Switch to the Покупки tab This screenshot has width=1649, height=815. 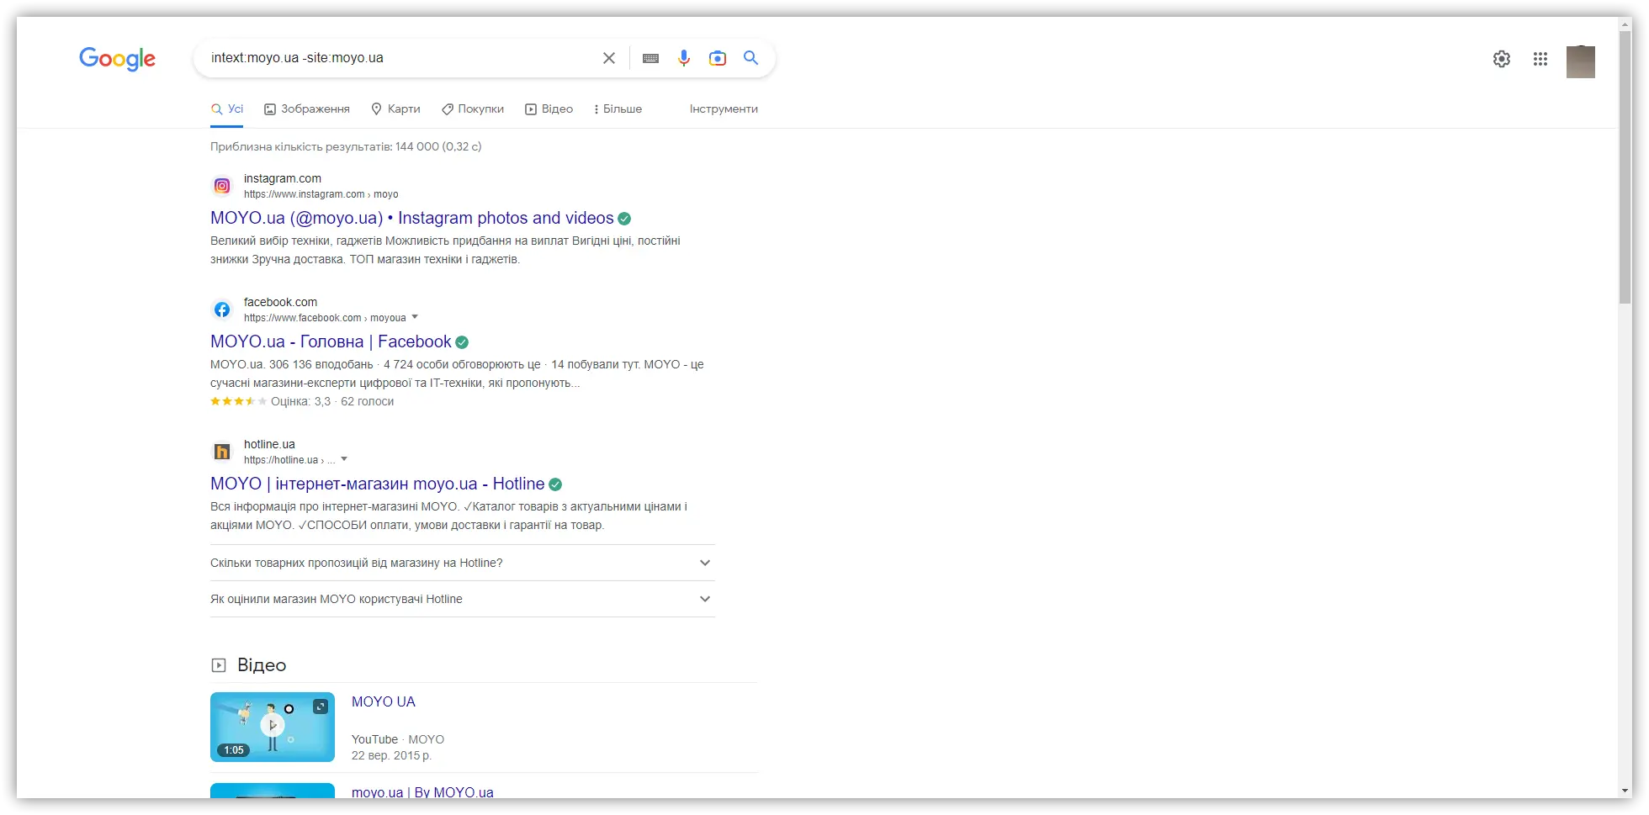coord(473,108)
